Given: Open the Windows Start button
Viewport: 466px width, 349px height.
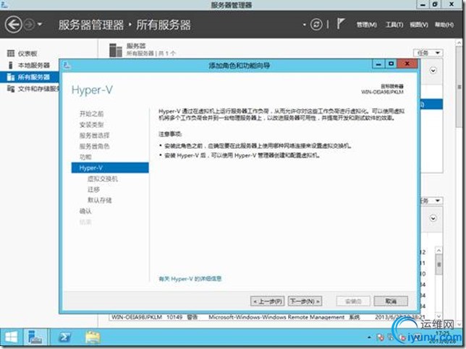Looking at the screenshot, I should [x=11, y=337].
